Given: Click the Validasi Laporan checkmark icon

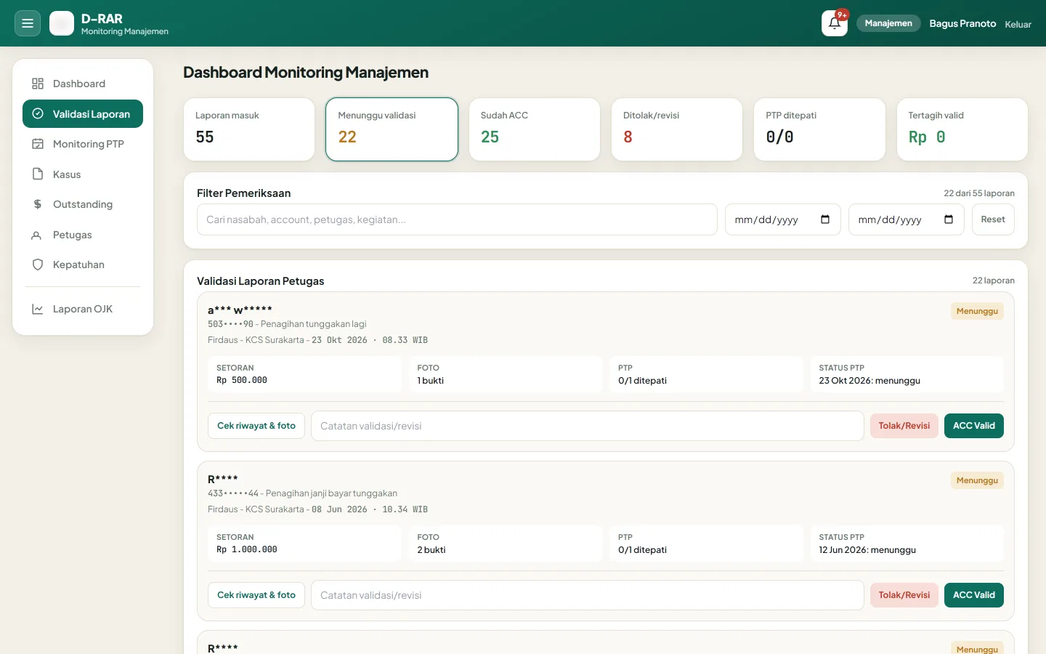Looking at the screenshot, I should (38, 114).
